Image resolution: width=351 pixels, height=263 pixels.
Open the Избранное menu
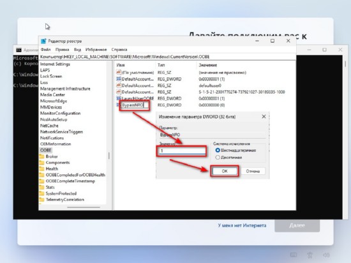pyautogui.click(x=96, y=49)
